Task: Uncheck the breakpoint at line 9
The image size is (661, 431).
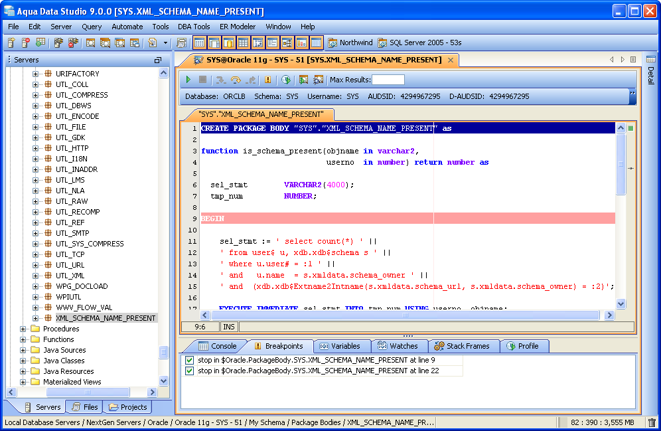Action: click(189, 360)
